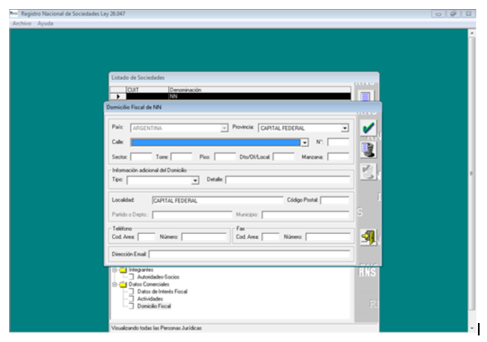
Task: Click the Código Postal field
Action: (335, 200)
